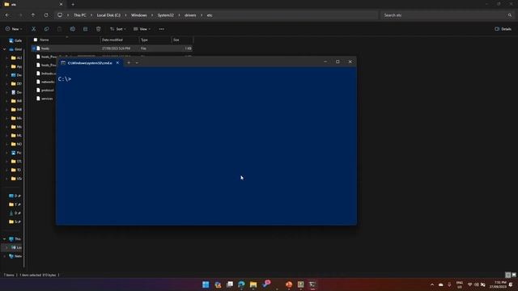The height and width of the screenshot is (291, 518).
Task: Go to This PC breadcrumb
Action: pos(79,15)
